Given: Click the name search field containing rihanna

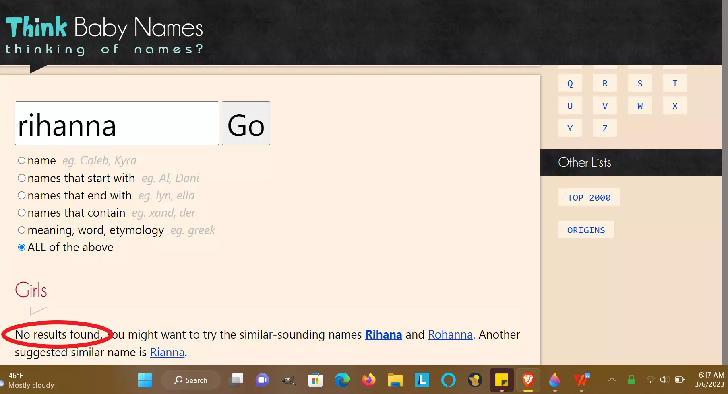Looking at the screenshot, I should (117, 123).
